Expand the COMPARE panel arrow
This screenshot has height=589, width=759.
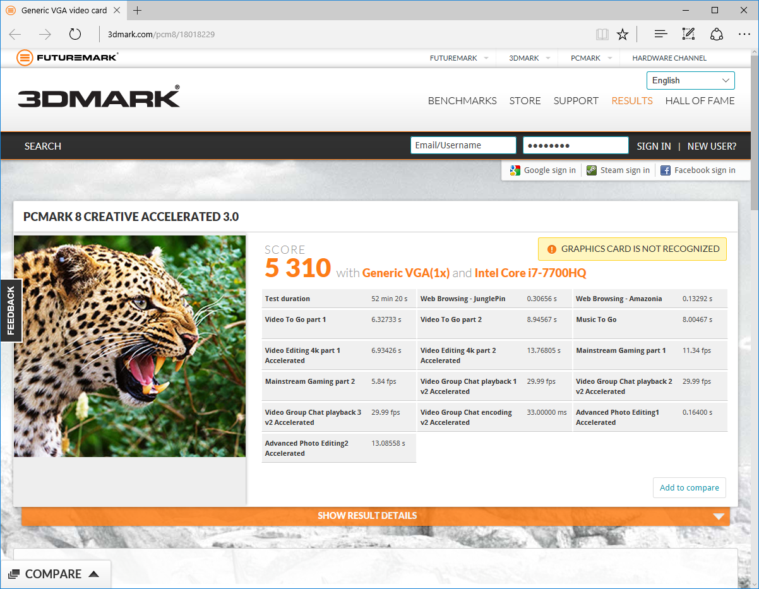pyautogui.click(x=93, y=574)
